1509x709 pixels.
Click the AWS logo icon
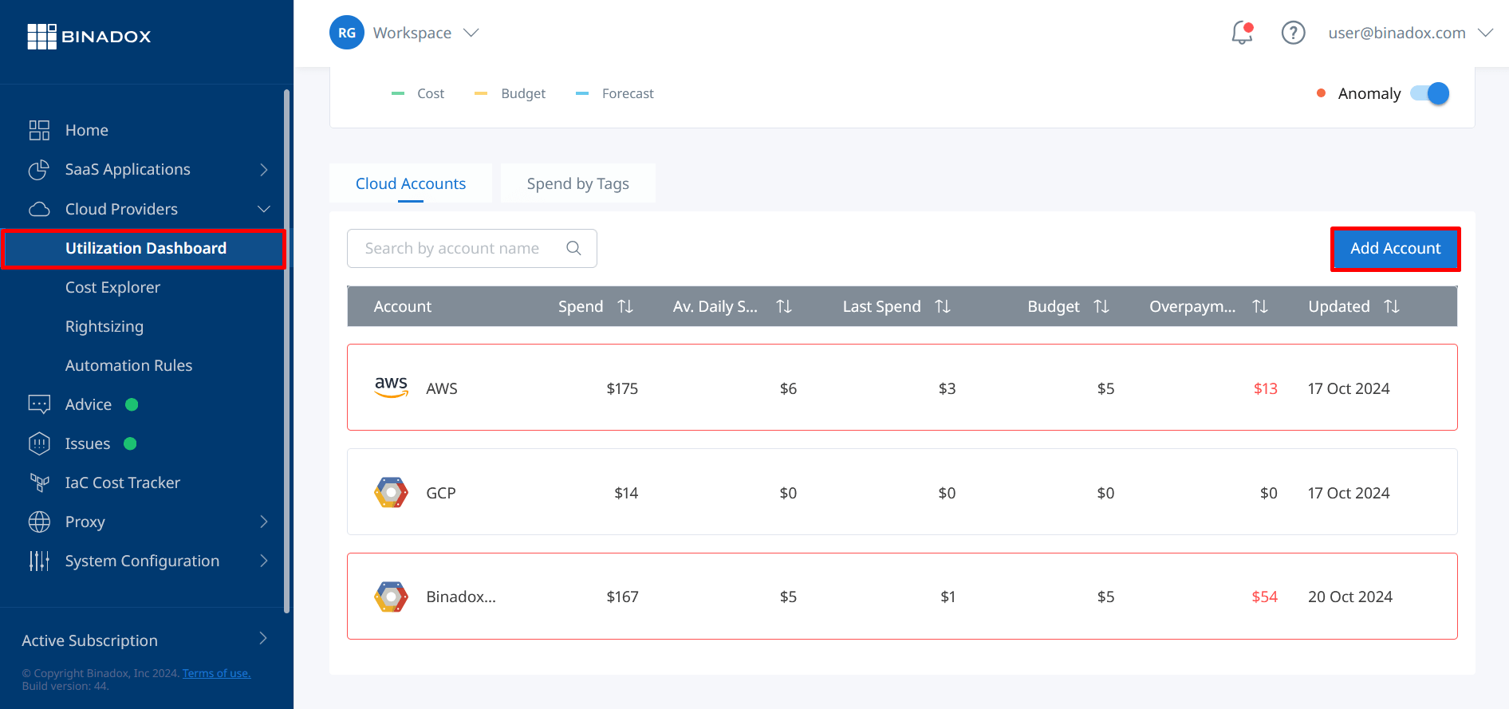pyautogui.click(x=391, y=388)
